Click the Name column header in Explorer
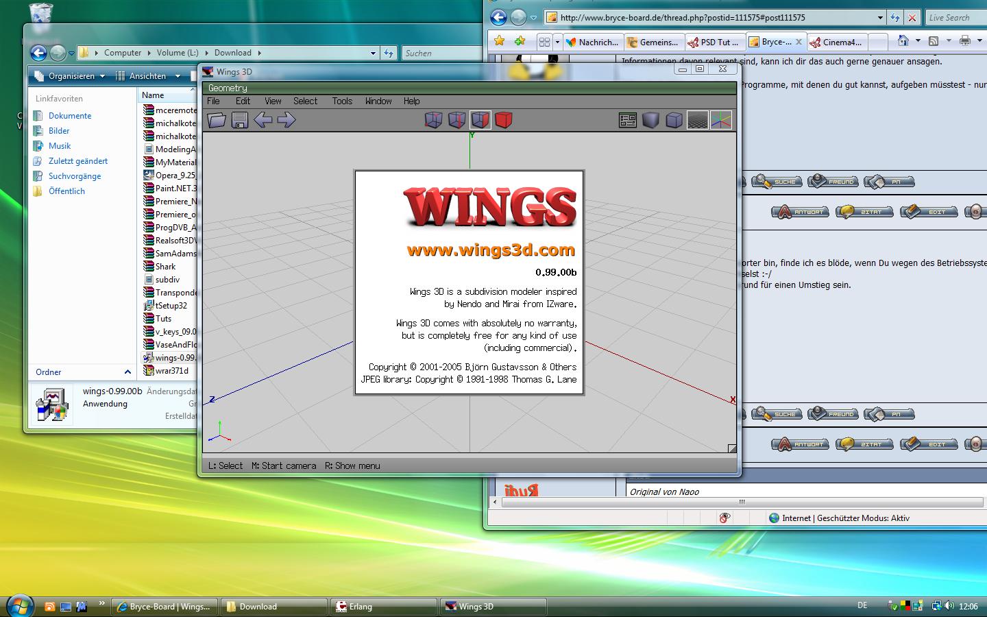Image resolution: width=987 pixels, height=617 pixels. tap(168, 95)
